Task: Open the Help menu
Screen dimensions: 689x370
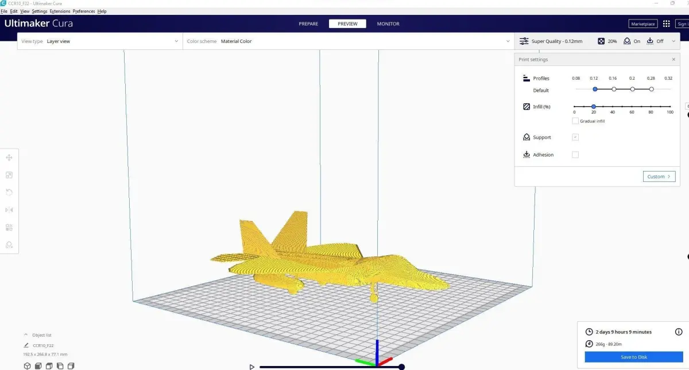Action: [102, 11]
